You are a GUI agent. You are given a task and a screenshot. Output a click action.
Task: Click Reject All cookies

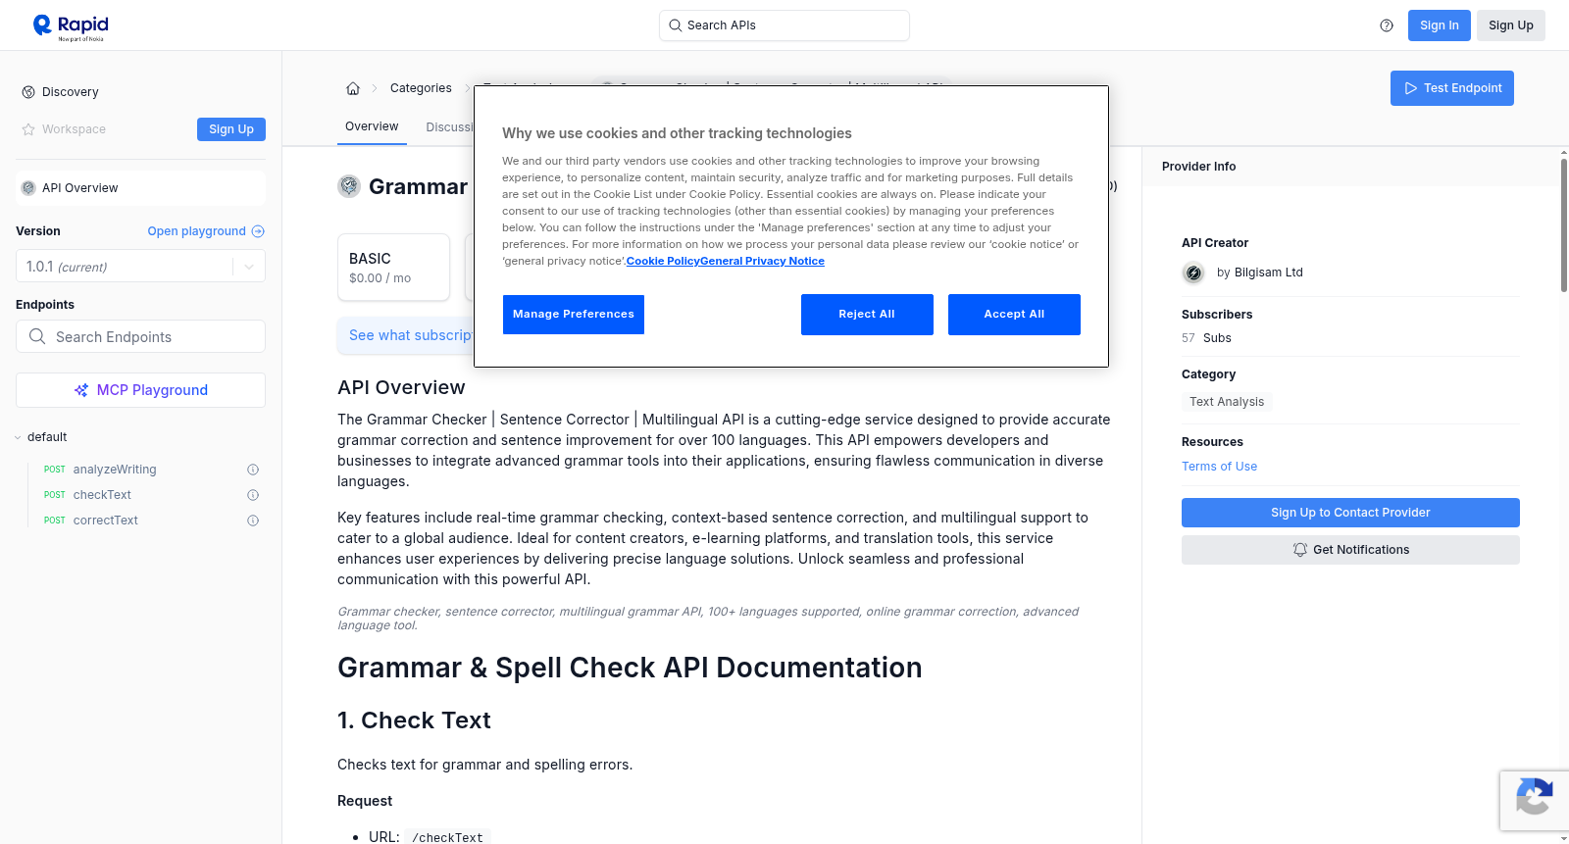coord(867,315)
